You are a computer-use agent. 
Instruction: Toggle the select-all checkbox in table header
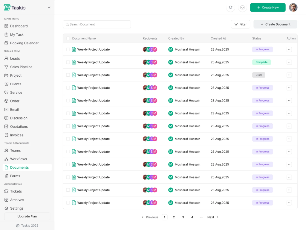click(68, 38)
